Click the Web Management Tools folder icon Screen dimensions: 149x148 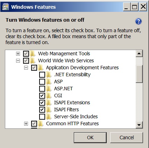tap(33, 54)
